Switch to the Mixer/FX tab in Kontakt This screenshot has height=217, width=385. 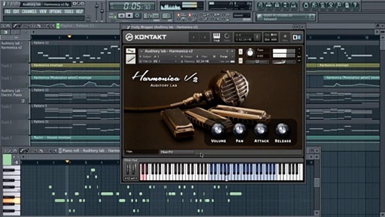tap(177, 152)
